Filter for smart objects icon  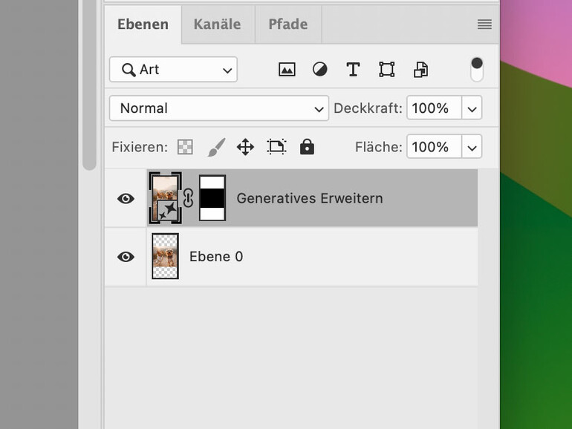(420, 70)
